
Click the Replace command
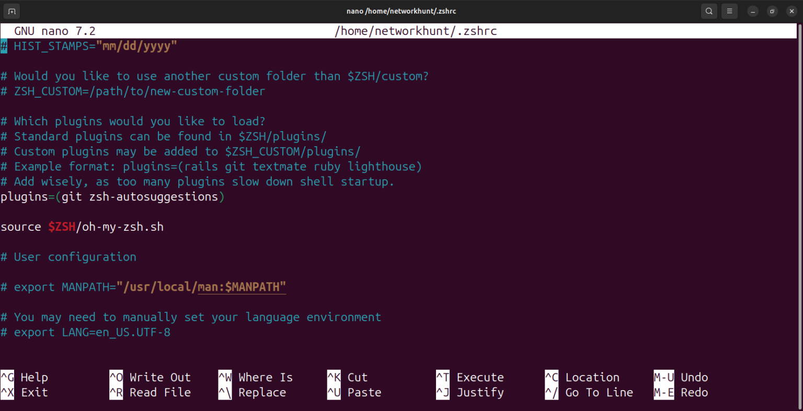point(225,392)
